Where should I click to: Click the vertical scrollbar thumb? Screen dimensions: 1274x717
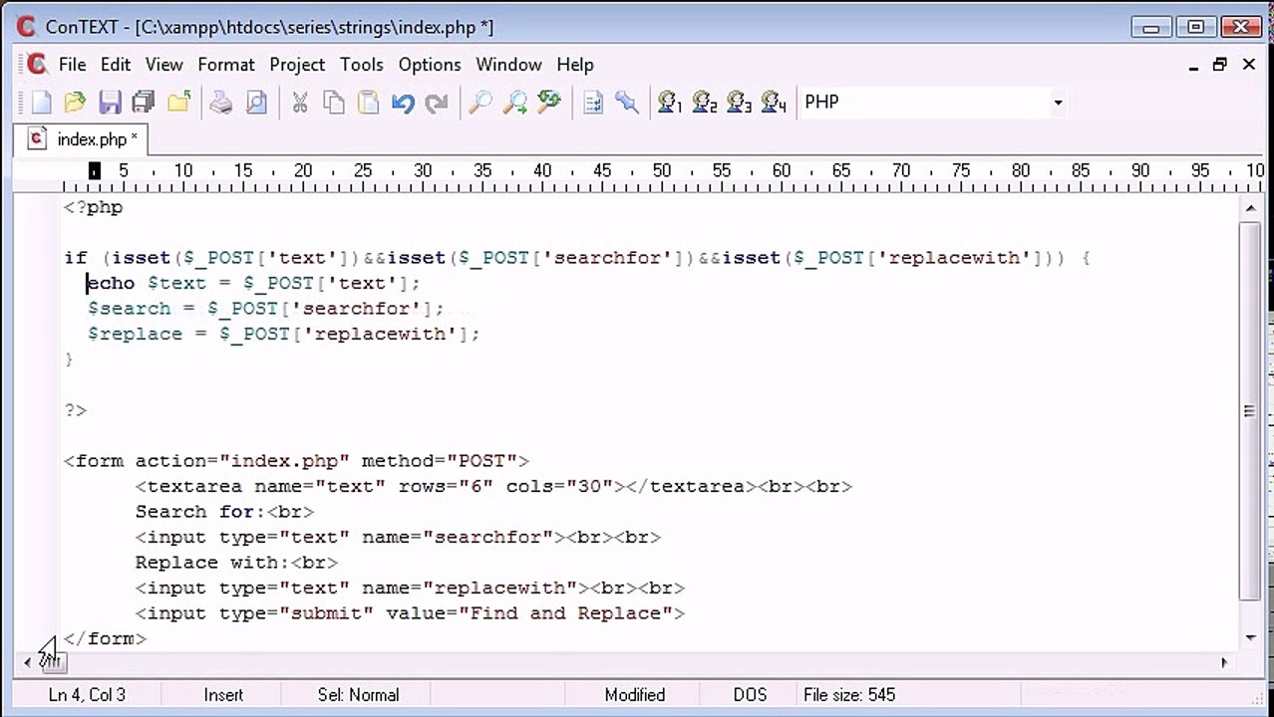[1250, 411]
